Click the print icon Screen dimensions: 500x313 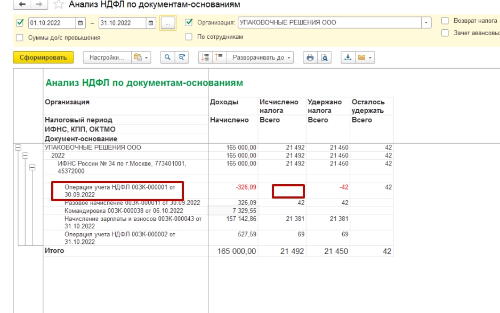[311, 57]
